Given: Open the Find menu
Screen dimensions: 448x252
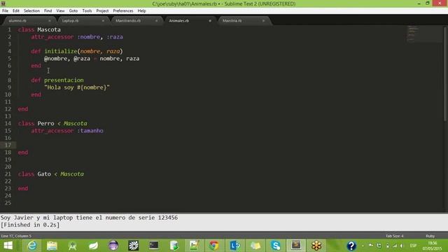Looking at the screenshot, I should click(48, 11).
